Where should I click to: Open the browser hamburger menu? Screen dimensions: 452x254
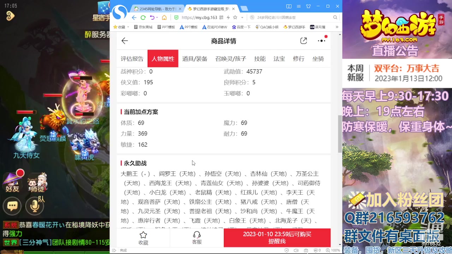(x=299, y=6)
